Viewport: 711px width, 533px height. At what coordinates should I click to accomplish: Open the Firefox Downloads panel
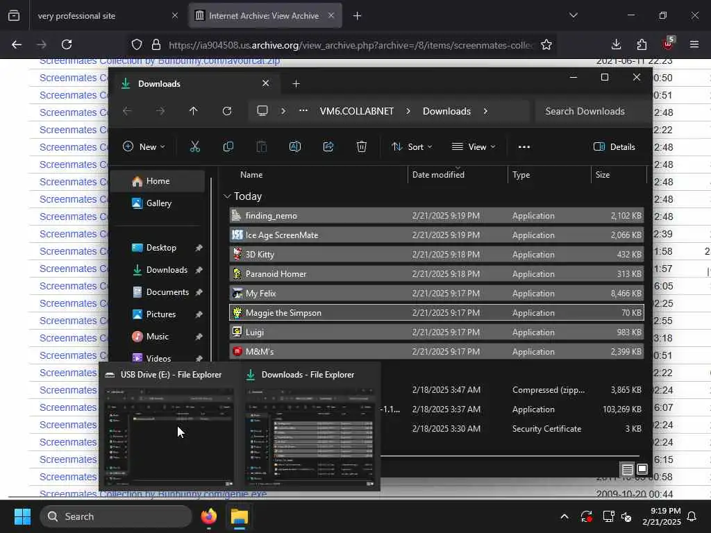coord(617,44)
